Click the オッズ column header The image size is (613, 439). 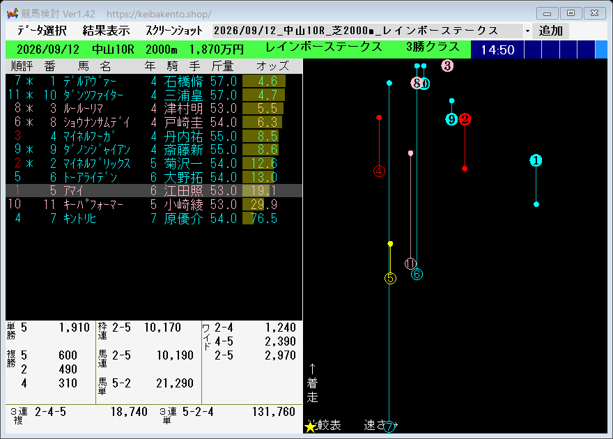272,66
